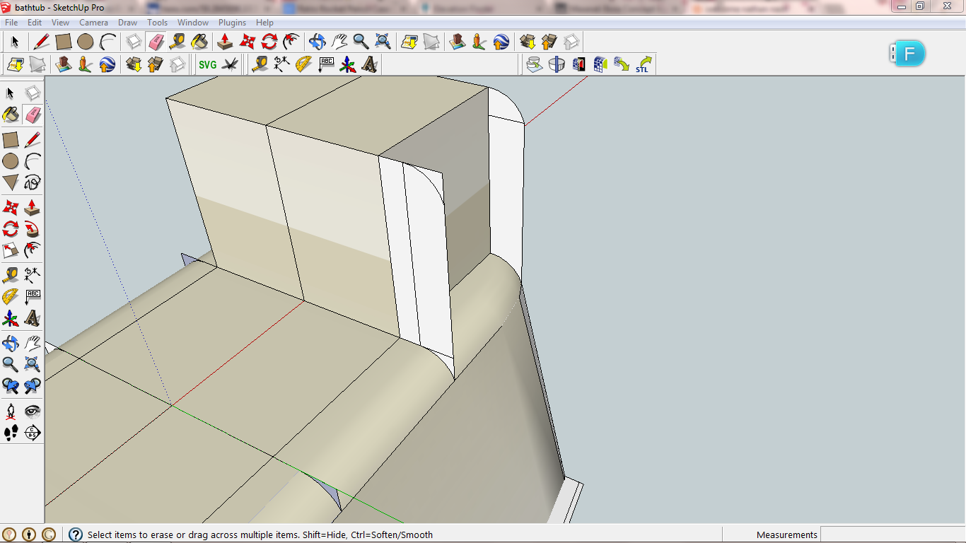
Task: Activate the Position Camera tool
Action: (11, 411)
